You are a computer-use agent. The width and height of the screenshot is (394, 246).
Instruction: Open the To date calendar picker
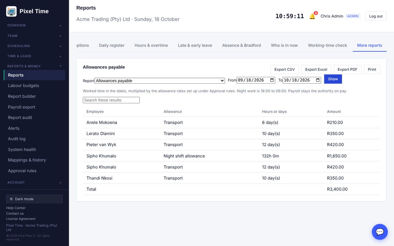(318, 80)
